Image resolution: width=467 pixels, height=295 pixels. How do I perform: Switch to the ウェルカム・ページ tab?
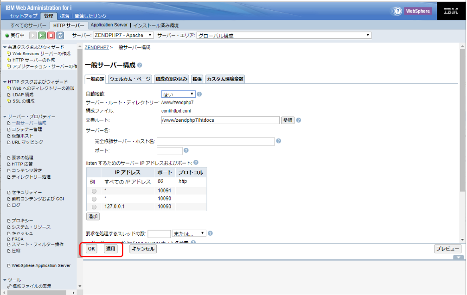130,79
